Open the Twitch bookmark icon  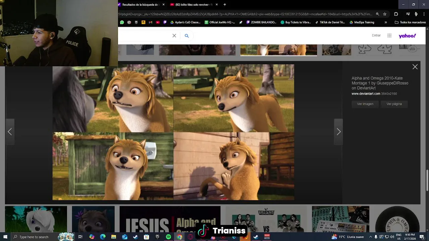point(165,22)
